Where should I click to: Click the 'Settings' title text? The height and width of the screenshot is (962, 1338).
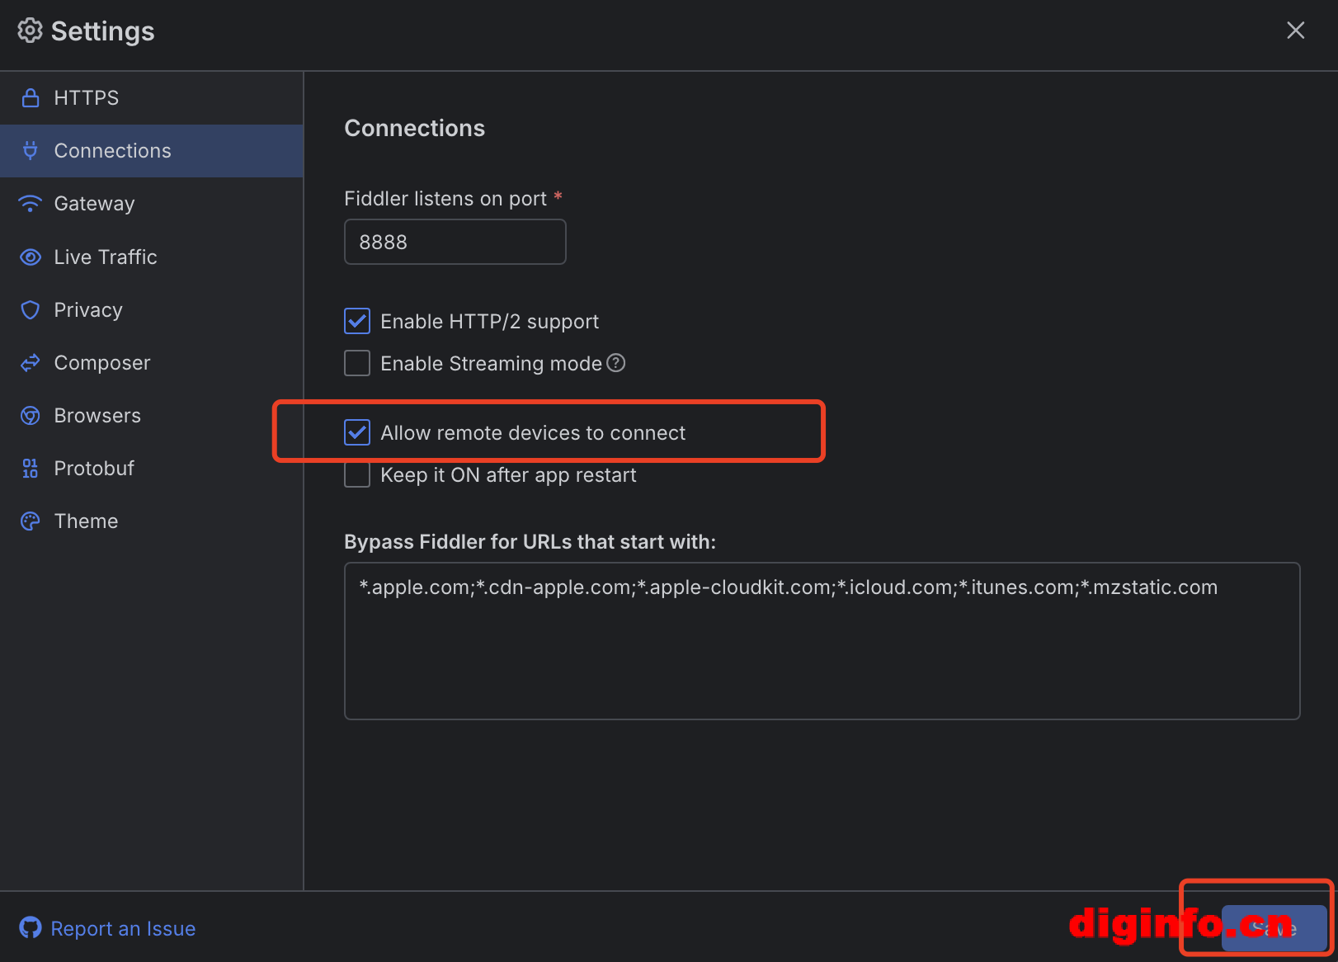103,31
